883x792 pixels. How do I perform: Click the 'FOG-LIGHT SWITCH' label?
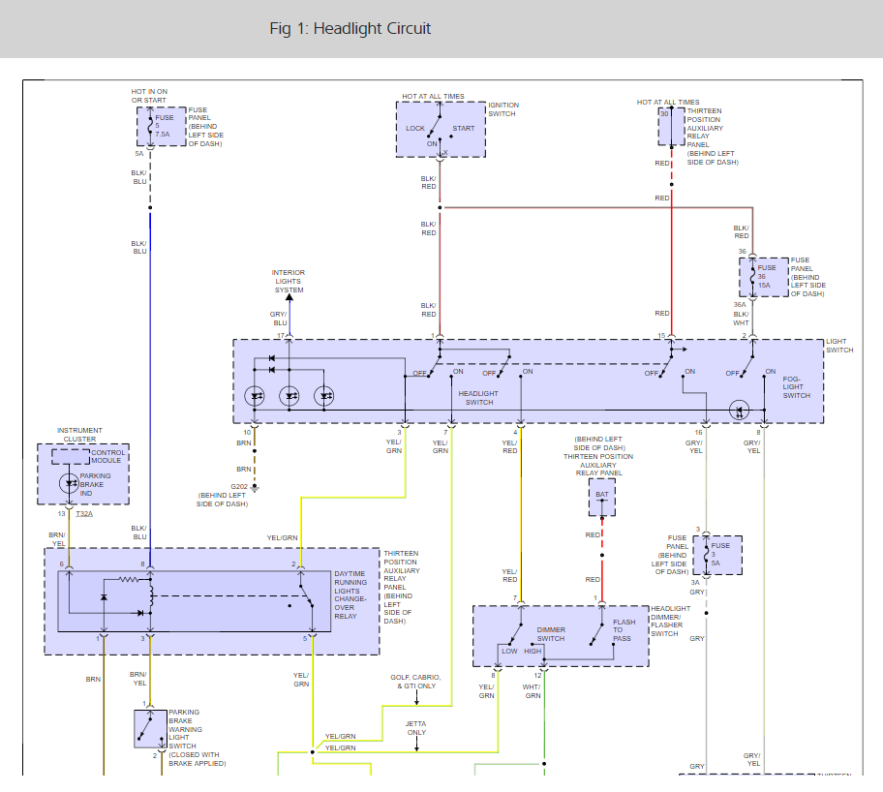796,387
